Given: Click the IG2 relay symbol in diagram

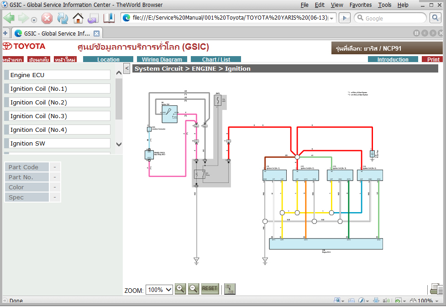Looking at the screenshot, I should click(x=199, y=174).
